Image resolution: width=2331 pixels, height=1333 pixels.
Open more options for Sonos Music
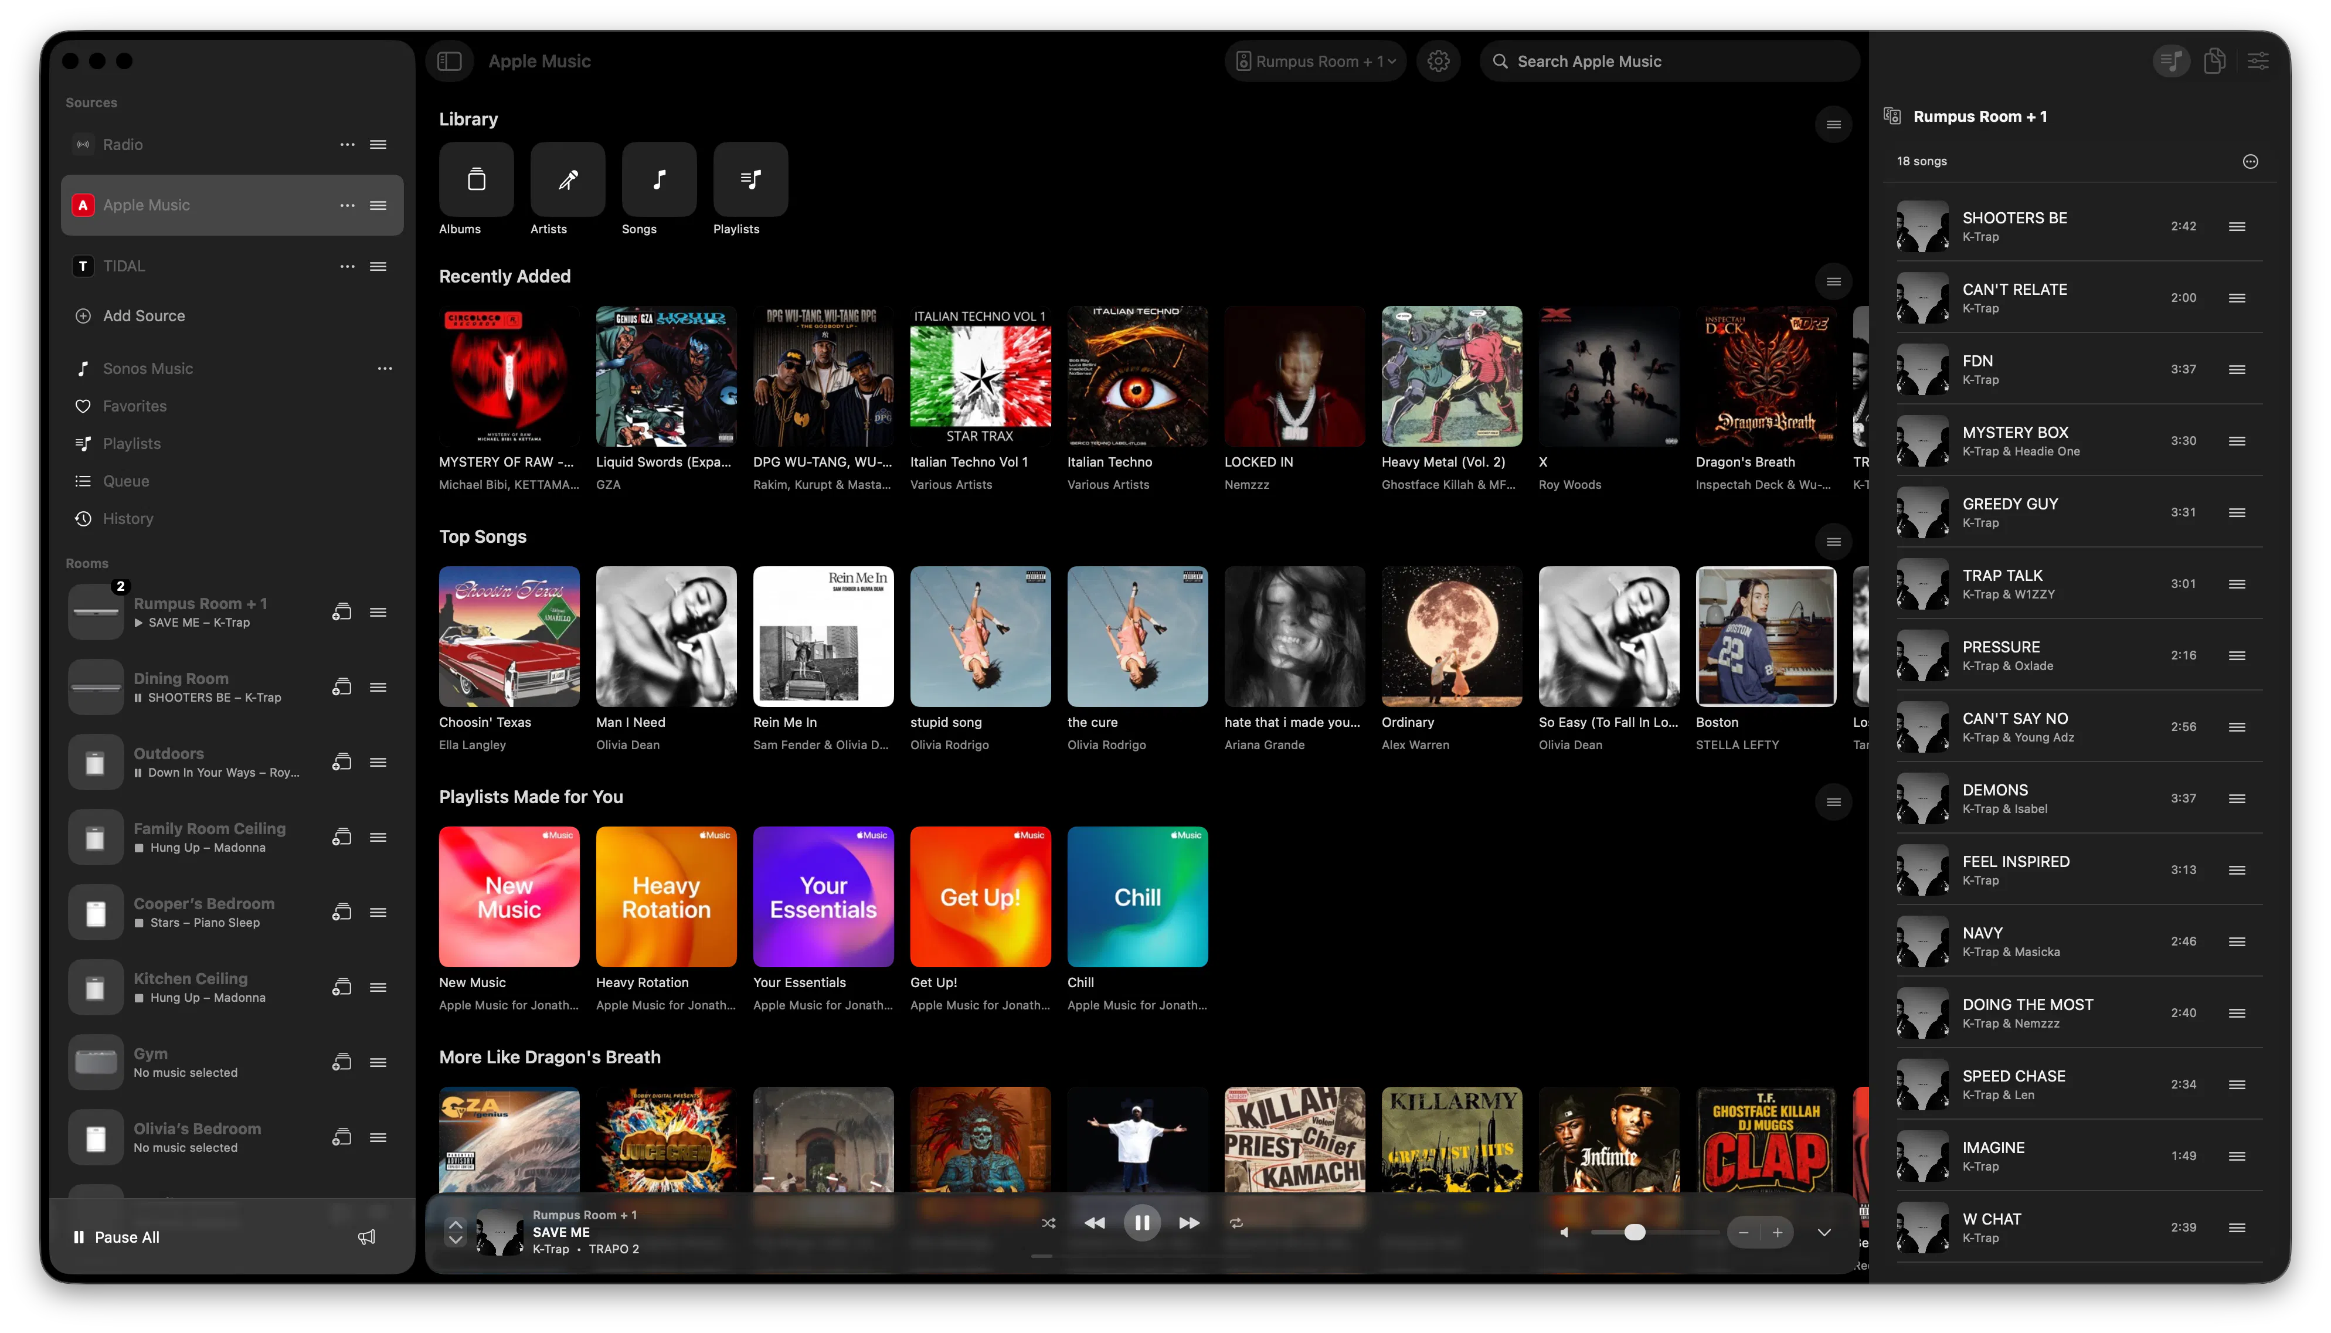click(x=385, y=368)
